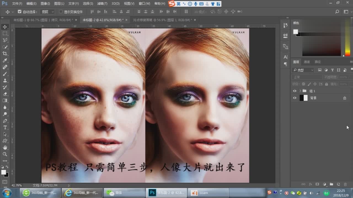The height and width of the screenshot is (198, 353).
Task: Hide the 背景 layer
Action: pyautogui.click(x=295, y=98)
